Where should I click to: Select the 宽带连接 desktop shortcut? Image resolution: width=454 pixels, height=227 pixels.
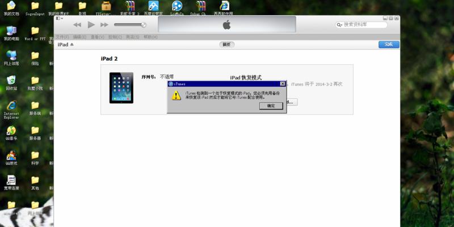tap(11, 183)
